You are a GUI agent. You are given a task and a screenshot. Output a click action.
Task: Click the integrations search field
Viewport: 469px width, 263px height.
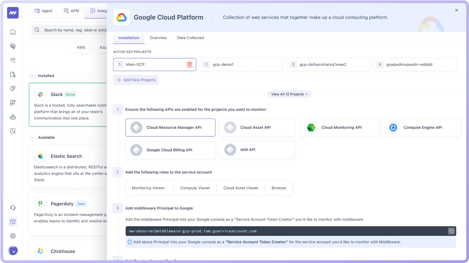pos(69,30)
